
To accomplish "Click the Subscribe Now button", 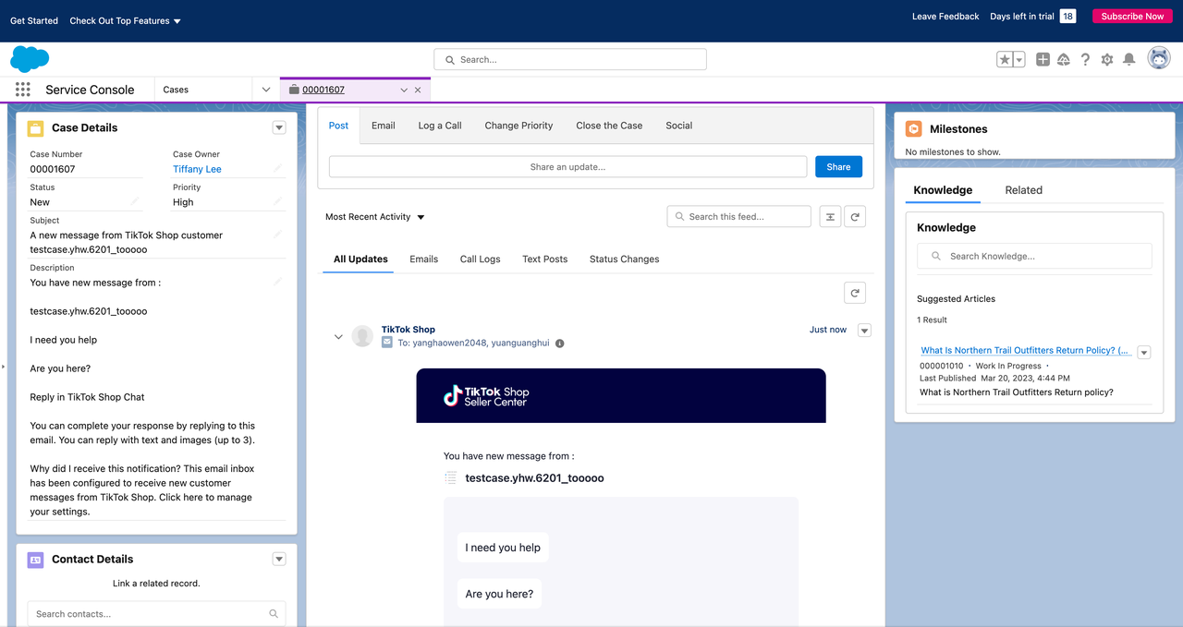I will 1131,17.
